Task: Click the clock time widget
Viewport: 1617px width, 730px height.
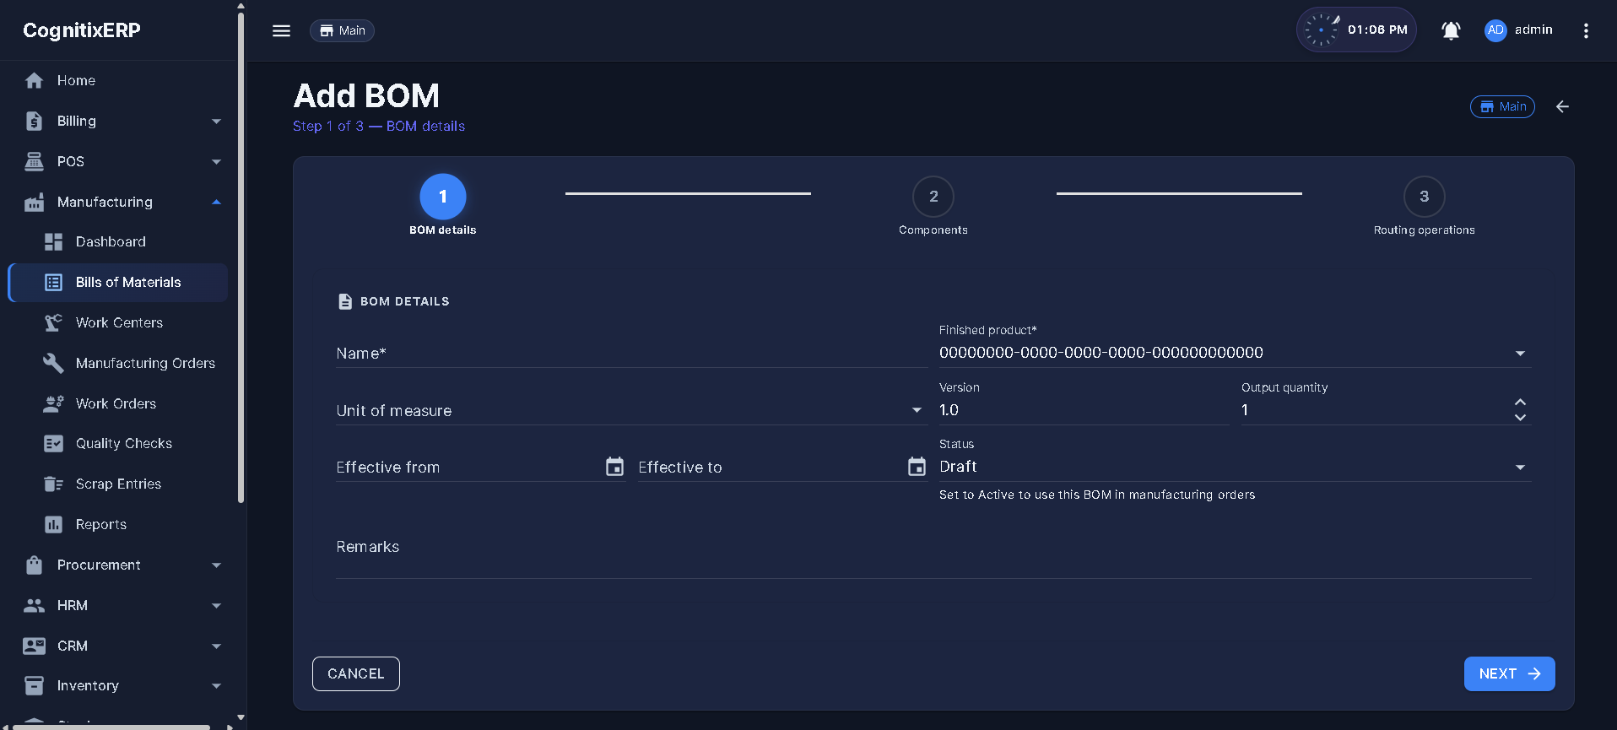Action: tap(1355, 30)
